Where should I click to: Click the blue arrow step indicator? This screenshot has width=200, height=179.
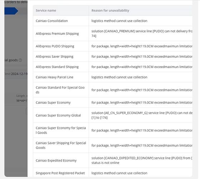[11, 11]
